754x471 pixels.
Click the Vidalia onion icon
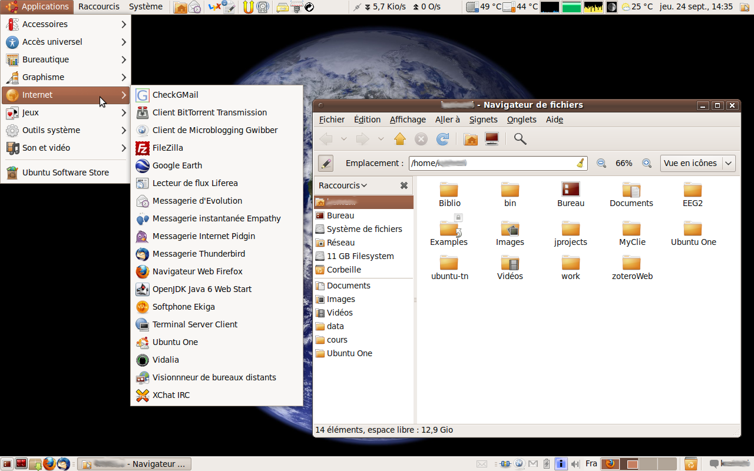[142, 360]
